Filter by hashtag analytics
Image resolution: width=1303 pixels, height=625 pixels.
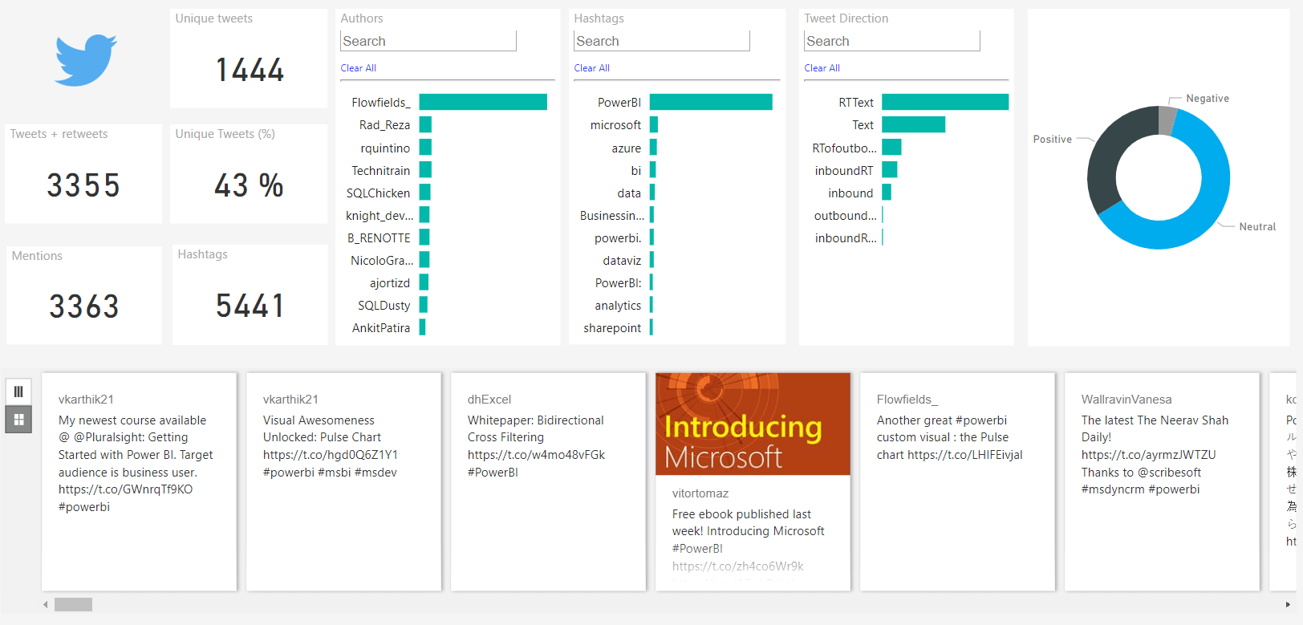[x=618, y=306]
